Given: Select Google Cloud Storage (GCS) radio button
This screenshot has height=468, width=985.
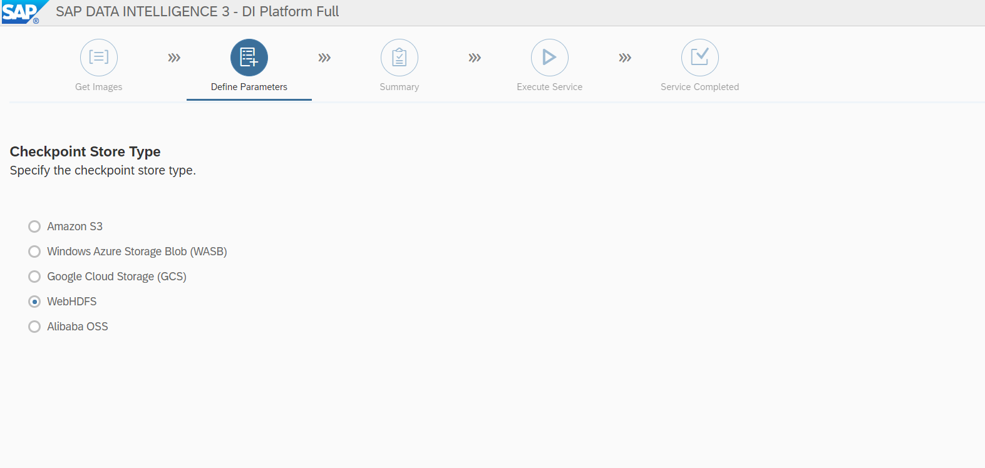Looking at the screenshot, I should click(x=34, y=277).
